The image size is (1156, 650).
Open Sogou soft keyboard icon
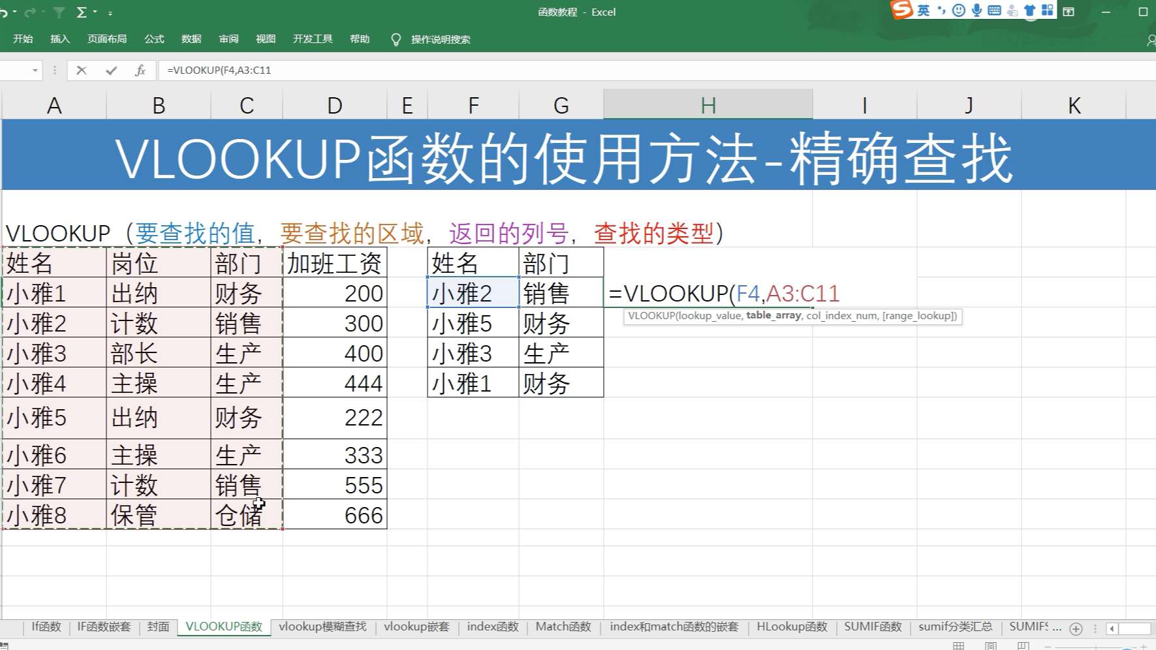click(x=994, y=10)
